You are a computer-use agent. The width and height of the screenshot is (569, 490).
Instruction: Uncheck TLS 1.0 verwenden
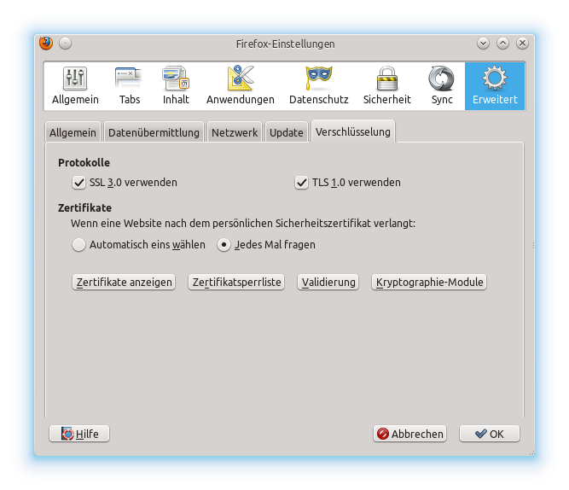[x=301, y=182]
